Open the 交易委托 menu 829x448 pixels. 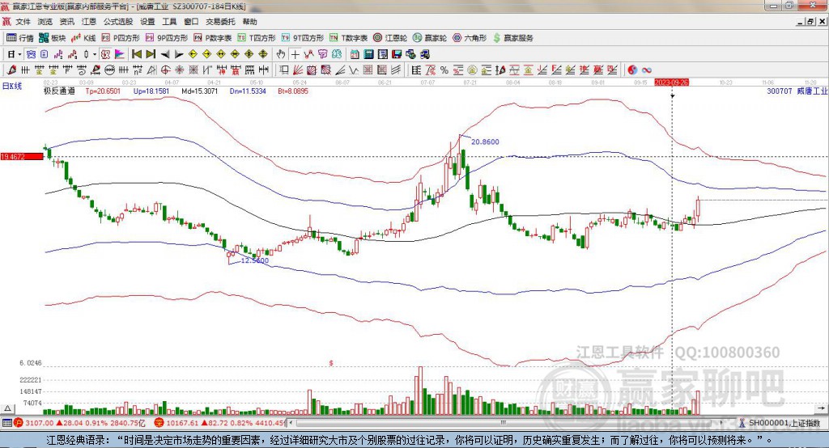click(220, 22)
